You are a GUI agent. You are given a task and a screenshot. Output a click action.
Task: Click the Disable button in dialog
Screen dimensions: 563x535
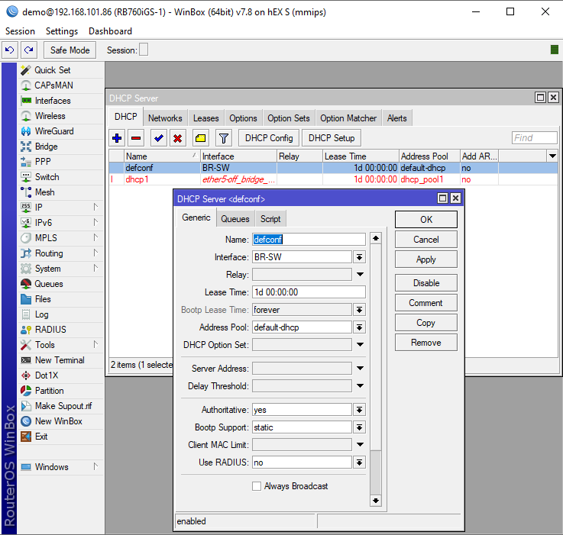(426, 283)
